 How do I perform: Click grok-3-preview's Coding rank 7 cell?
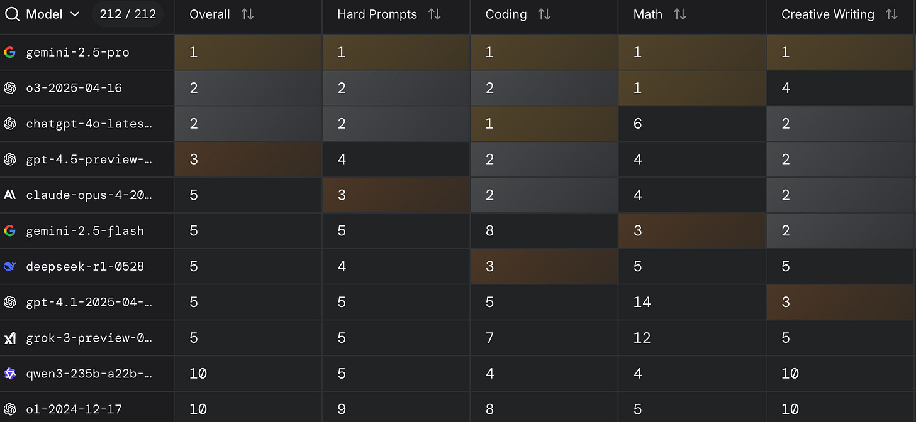tap(544, 338)
